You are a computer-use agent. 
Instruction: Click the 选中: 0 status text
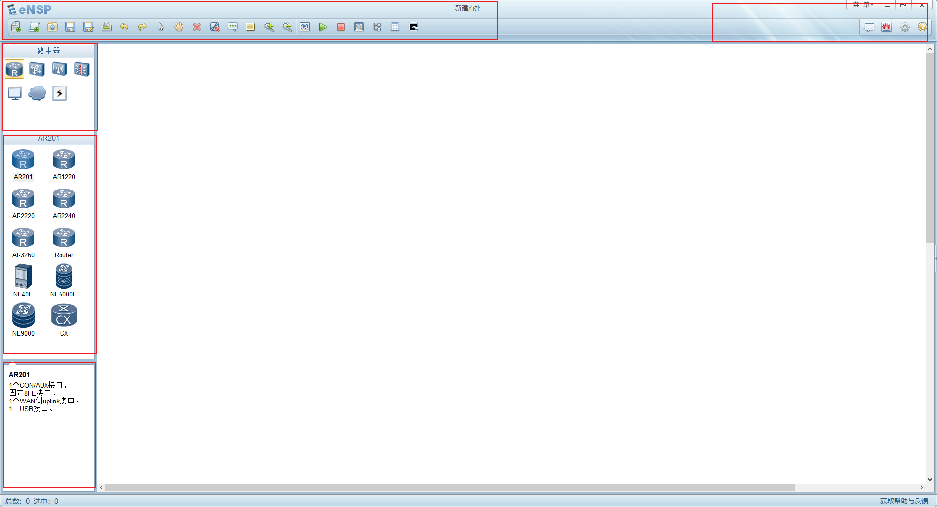46,501
